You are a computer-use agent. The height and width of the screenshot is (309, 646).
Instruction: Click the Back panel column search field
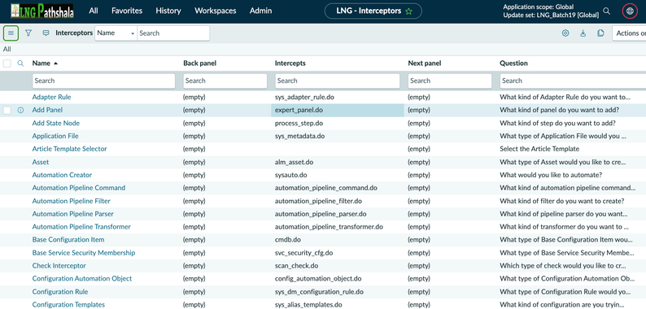225,81
